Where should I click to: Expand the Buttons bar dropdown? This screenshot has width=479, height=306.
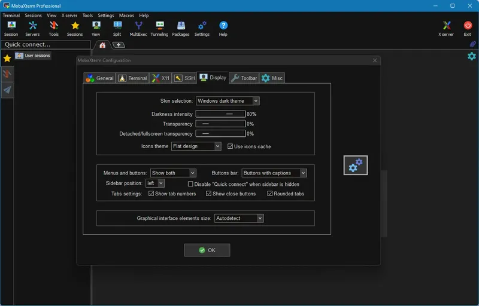click(274, 173)
